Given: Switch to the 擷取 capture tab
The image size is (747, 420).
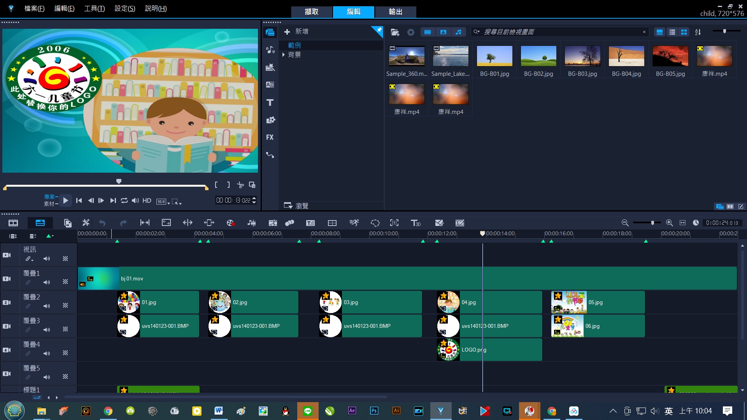Looking at the screenshot, I should pyautogui.click(x=312, y=12).
